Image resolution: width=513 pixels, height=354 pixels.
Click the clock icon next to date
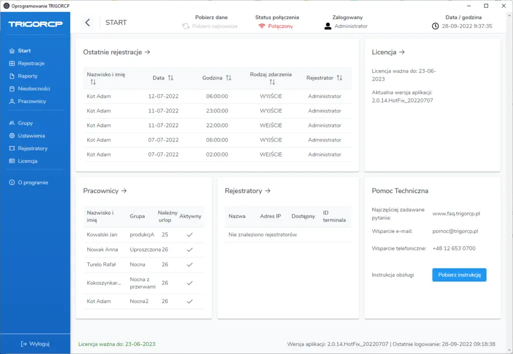click(435, 26)
